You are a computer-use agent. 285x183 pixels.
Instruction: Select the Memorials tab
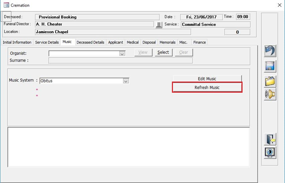click(x=167, y=42)
